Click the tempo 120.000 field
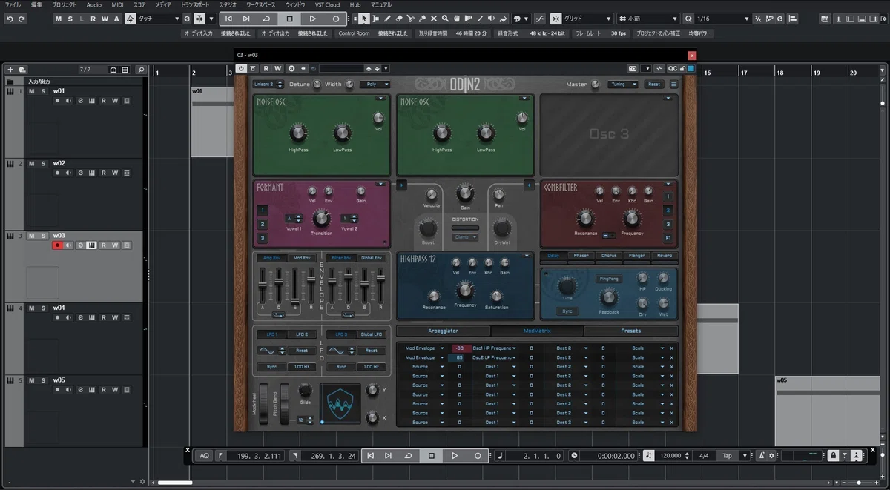The width and height of the screenshot is (890, 490). pyautogui.click(x=671, y=456)
